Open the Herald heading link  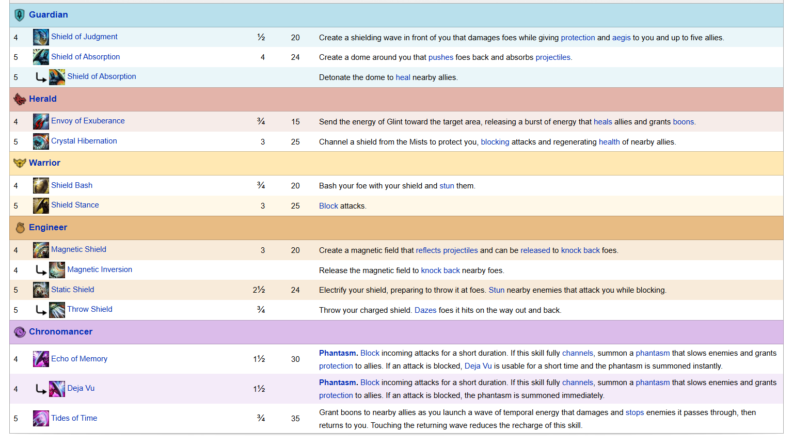[43, 99]
